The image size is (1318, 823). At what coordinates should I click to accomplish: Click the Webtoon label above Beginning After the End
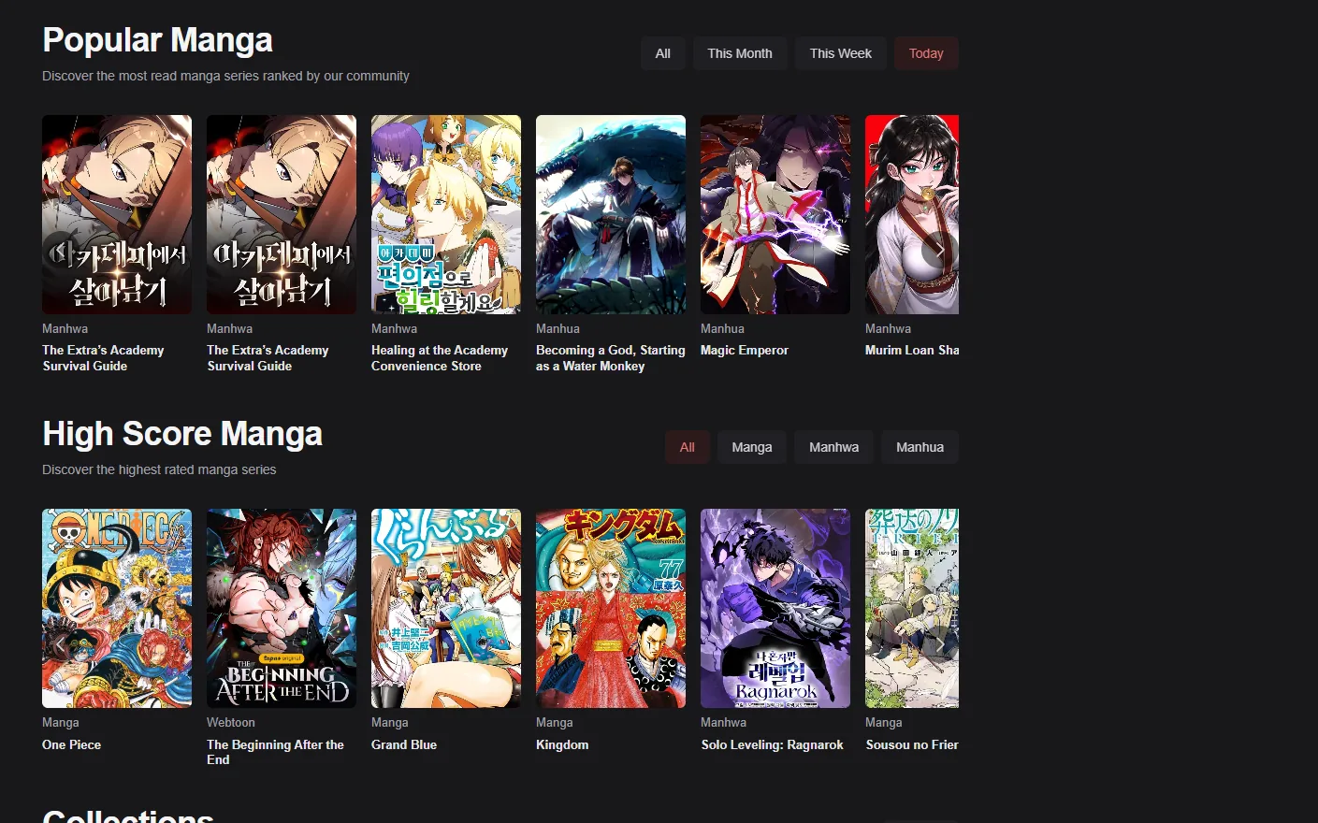point(231,722)
